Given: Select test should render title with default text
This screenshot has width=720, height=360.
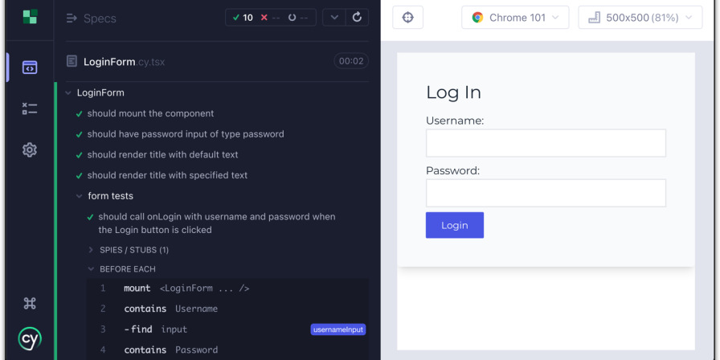Looking at the screenshot, I should click(162, 155).
